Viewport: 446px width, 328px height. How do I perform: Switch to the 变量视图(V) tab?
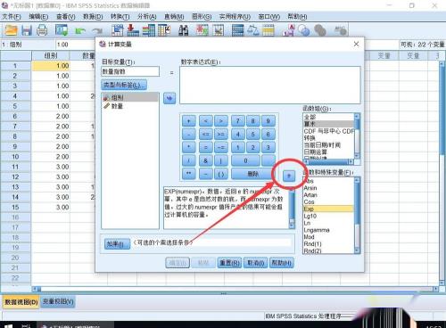click(58, 301)
